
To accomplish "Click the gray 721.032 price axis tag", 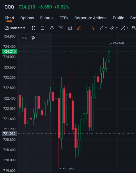I will (x=9, y=134).
